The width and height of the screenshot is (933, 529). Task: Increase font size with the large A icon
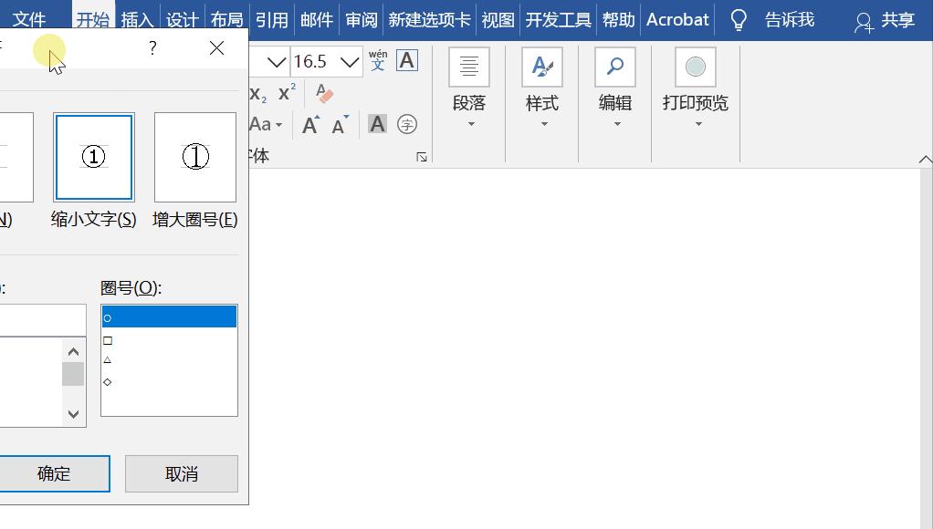pyautogui.click(x=309, y=124)
